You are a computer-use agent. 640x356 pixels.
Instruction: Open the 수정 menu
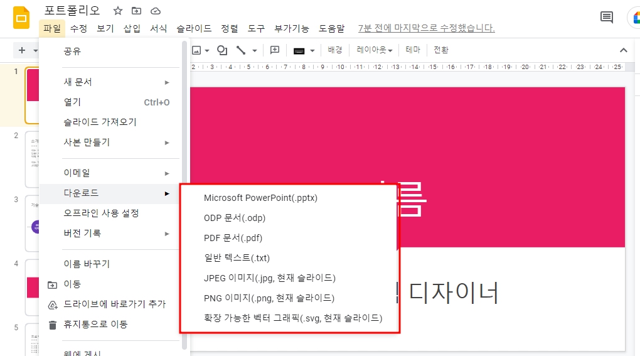(78, 28)
